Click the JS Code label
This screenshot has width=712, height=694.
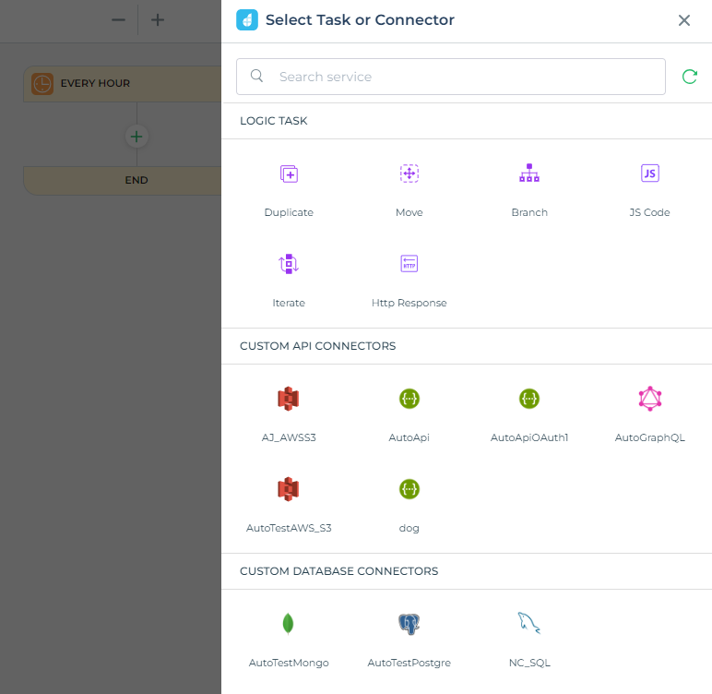[x=650, y=212]
